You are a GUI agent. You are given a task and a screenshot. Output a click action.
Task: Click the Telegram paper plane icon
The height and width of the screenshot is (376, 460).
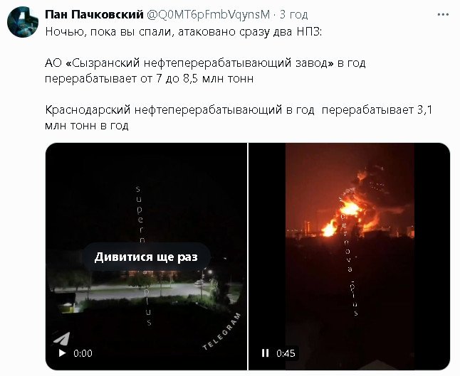[62, 338]
